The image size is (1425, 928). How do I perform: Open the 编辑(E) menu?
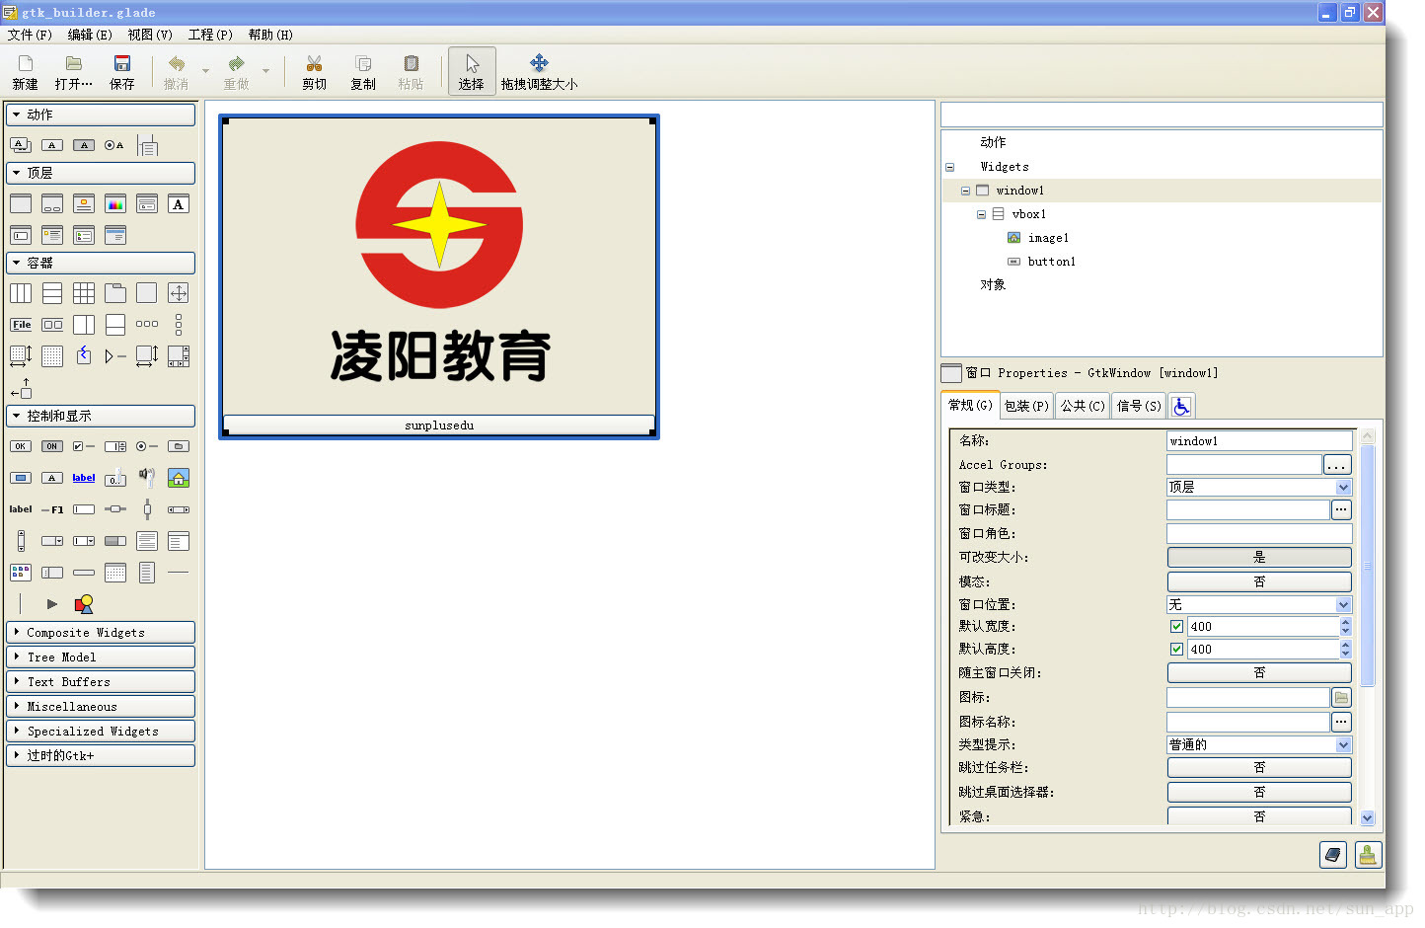pos(90,35)
